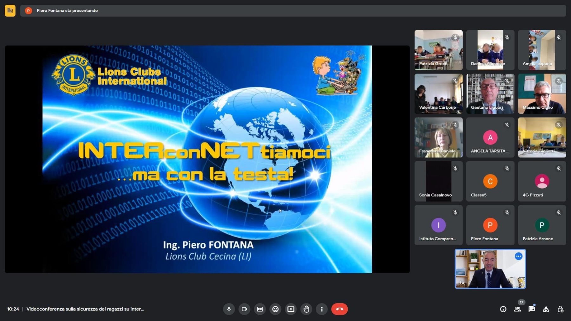Click muted mic icon on Sonia Casalnovo tile
Image resolution: width=571 pixels, height=321 pixels.
455,169
